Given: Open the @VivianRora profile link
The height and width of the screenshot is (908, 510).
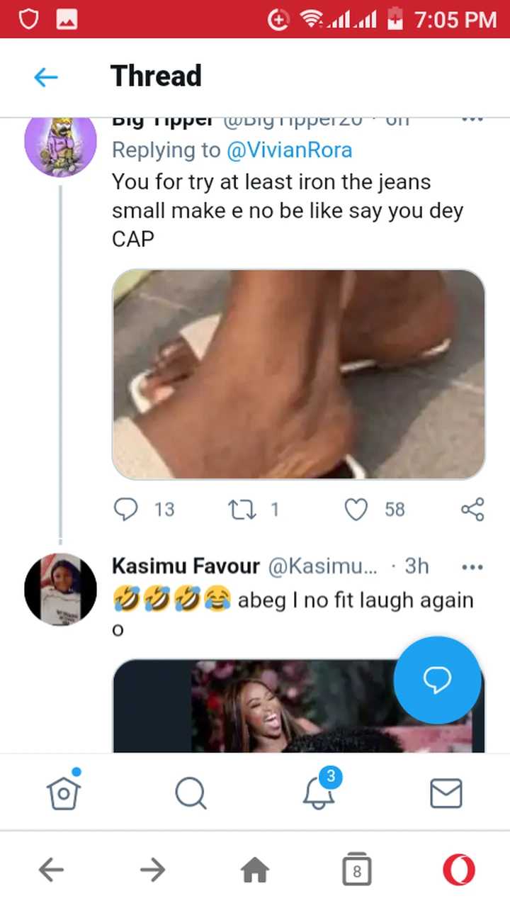Looking at the screenshot, I should pos(289,150).
